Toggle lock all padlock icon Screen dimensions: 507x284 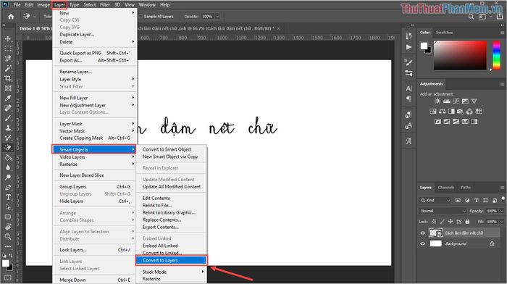467,222
